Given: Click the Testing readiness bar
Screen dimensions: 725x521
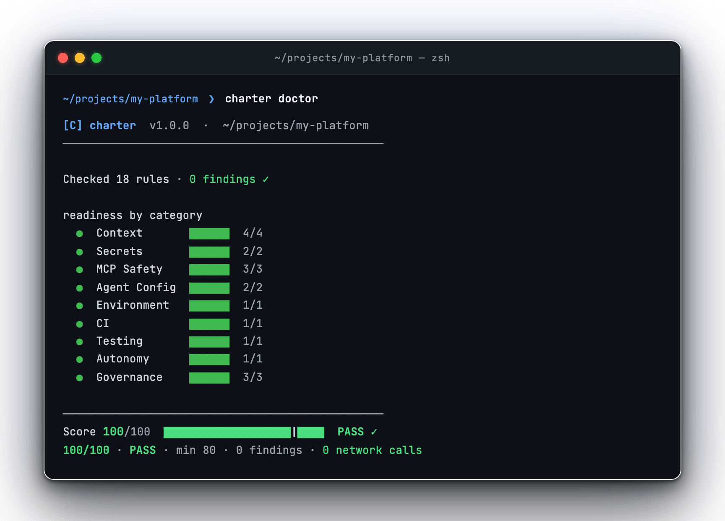Looking at the screenshot, I should pyautogui.click(x=209, y=342).
